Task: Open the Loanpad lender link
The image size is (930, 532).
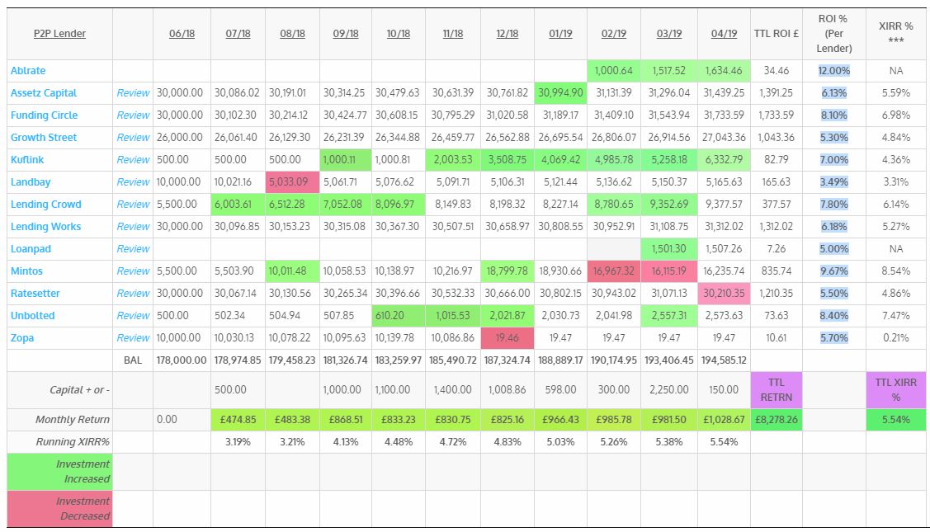Action: click(x=31, y=249)
